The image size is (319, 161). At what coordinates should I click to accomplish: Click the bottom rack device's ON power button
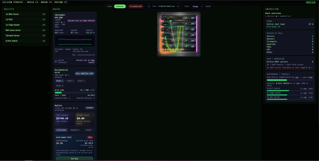click(x=193, y=46)
